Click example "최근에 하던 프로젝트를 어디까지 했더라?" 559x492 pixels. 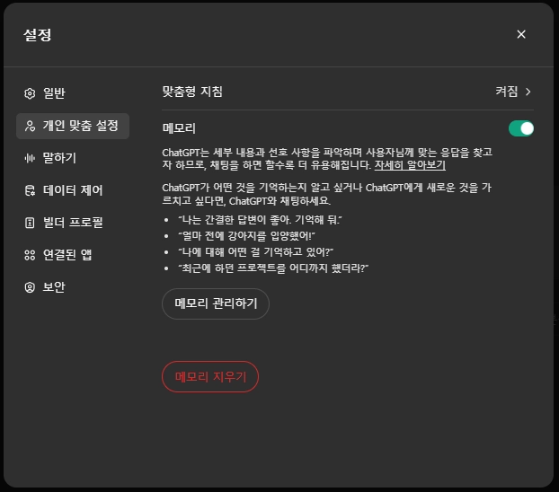(273, 268)
